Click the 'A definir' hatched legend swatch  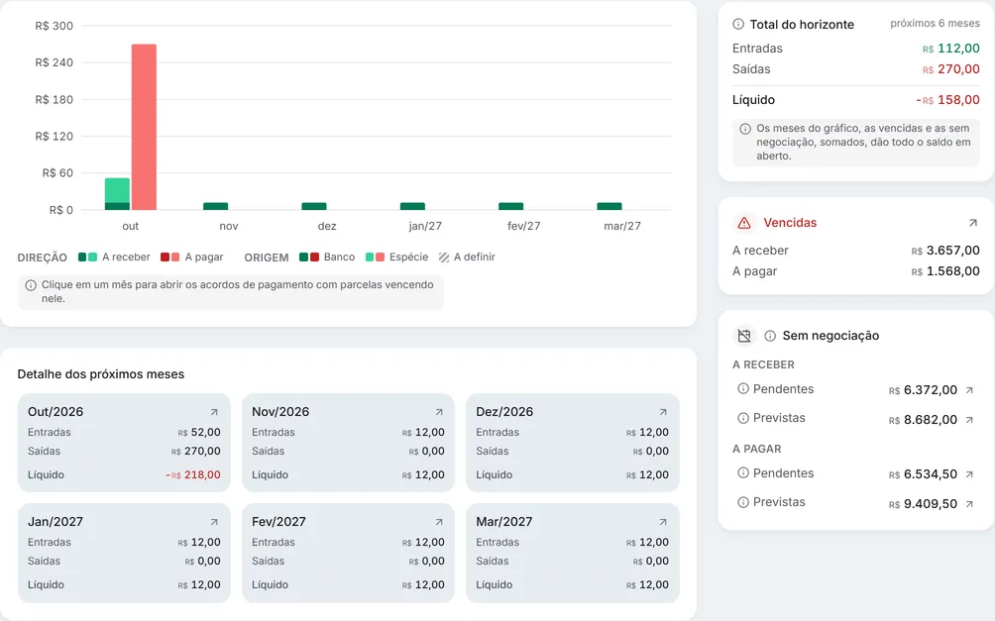click(444, 257)
